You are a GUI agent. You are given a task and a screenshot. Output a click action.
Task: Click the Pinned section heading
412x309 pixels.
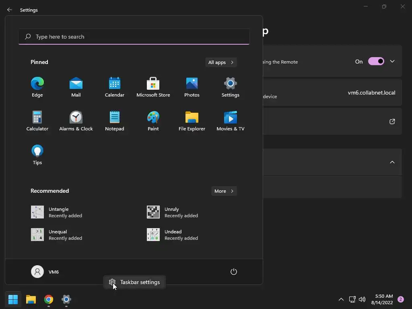click(x=39, y=62)
